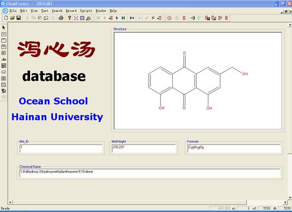
Task: Select the picture tool in left toolbox
Action: (4, 65)
